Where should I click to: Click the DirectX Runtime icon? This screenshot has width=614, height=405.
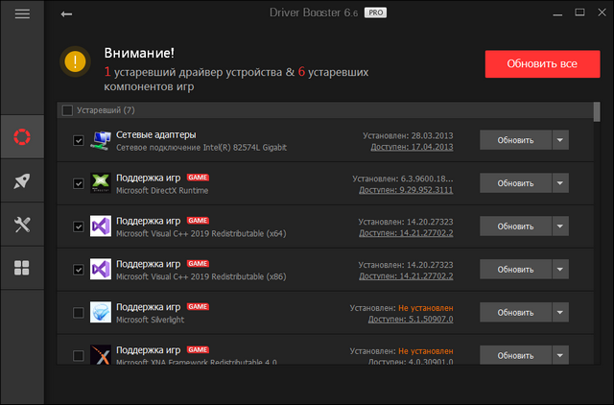pyautogui.click(x=101, y=183)
